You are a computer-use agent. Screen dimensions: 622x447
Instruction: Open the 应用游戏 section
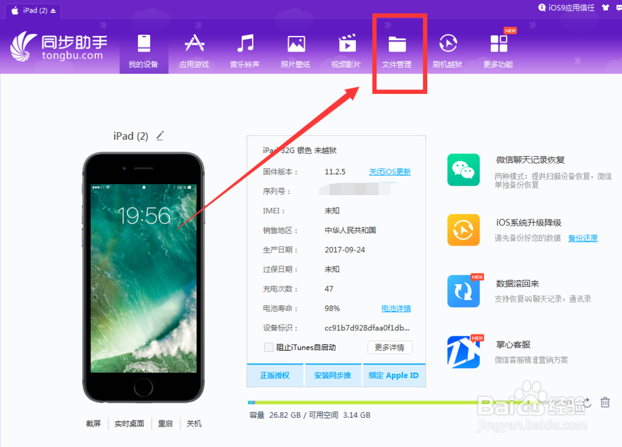click(x=194, y=50)
